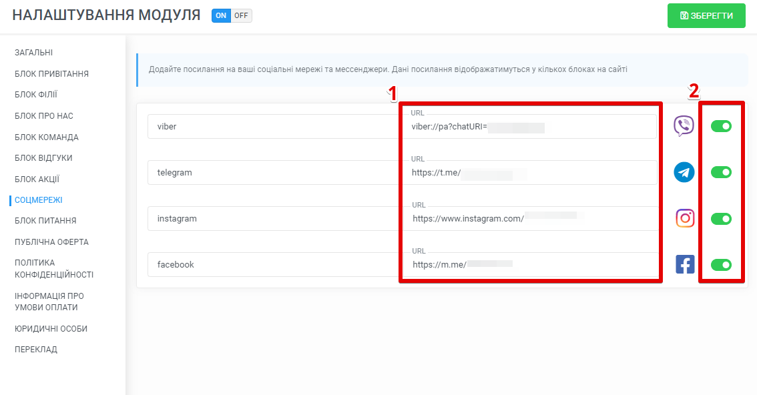Click the Instagram logo icon
757x395 pixels.
[x=685, y=218]
